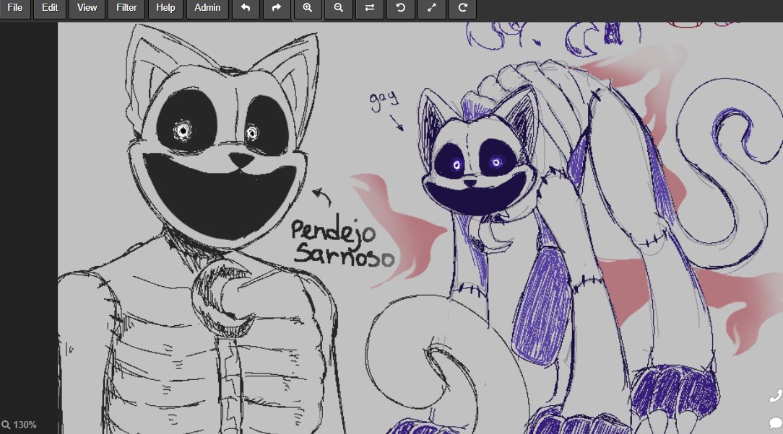Open the Admin menu

[x=207, y=8]
